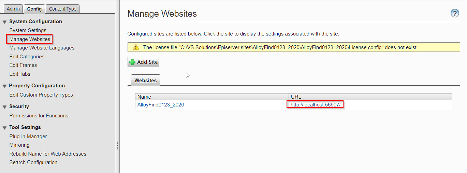This screenshot has height=173, width=467.
Task: Open the Plug-in Manager
Action: click(x=28, y=136)
